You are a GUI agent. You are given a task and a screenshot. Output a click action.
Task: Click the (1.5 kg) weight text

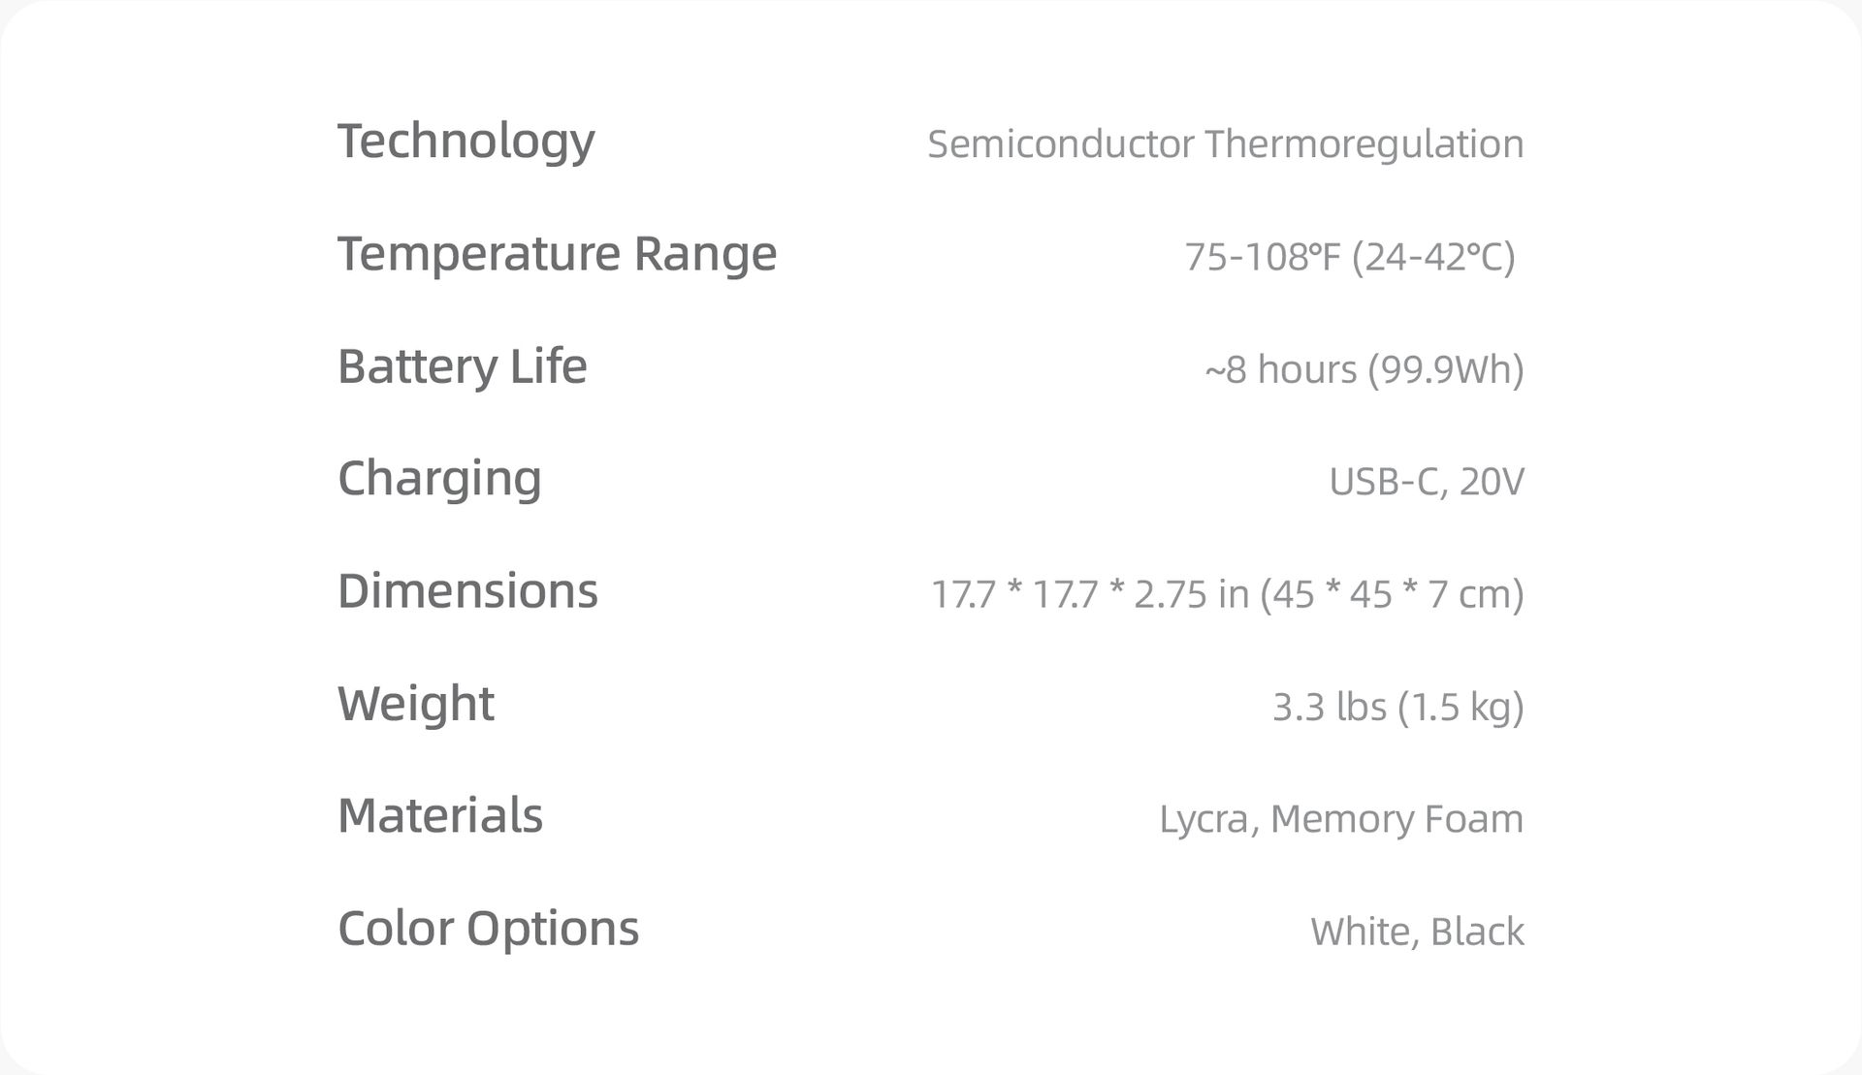pyautogui.click(x=1461, y=707)
